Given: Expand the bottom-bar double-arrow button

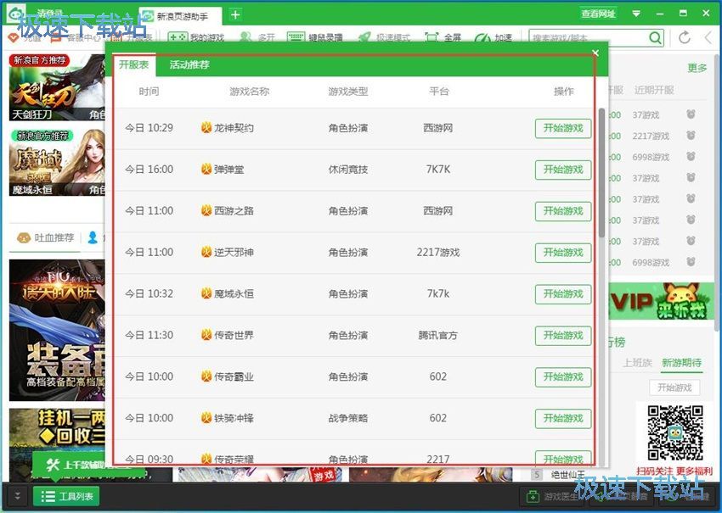Looking at the screenshot, I should coord(17,496).
